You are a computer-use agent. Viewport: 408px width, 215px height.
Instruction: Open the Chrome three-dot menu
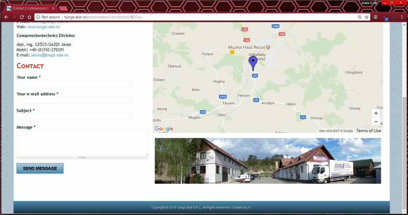(401, 17)
